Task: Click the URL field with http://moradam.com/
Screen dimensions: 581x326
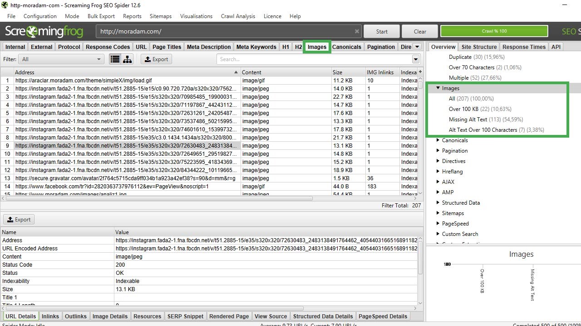Action: pos(228,31)
